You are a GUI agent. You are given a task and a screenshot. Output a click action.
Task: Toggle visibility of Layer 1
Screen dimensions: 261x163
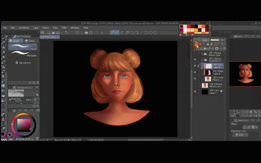pyautogui.click(x=195, y=92)
